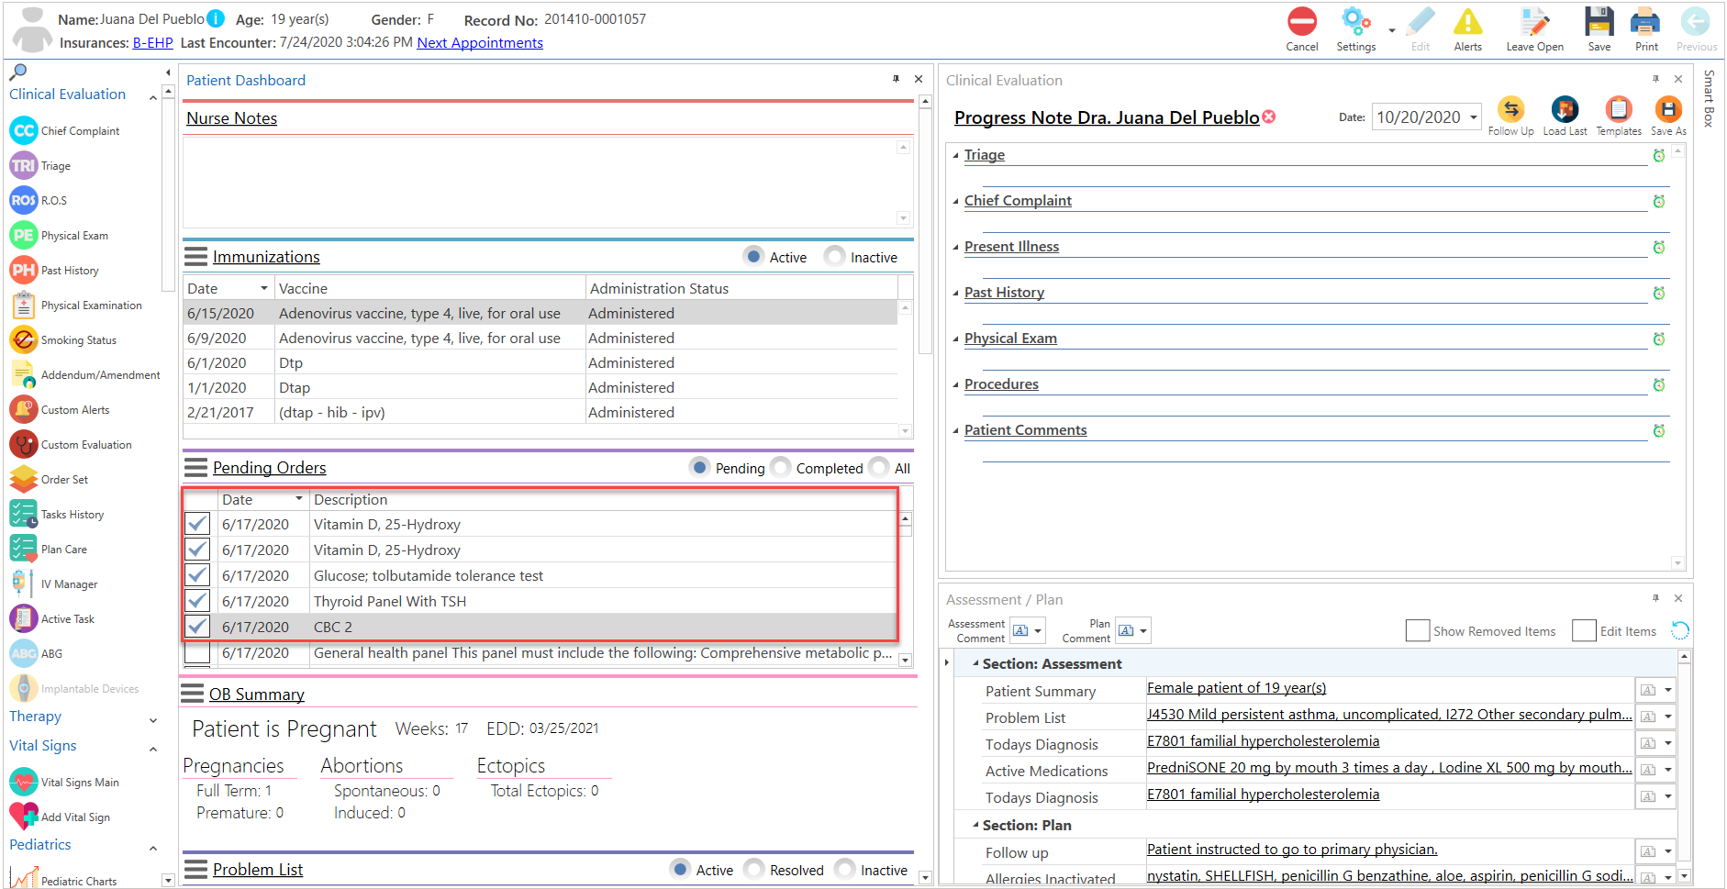Open the Next Appointments link
Image resolution: width=1727 pixels, height=889 pixels.
[480, 43]
